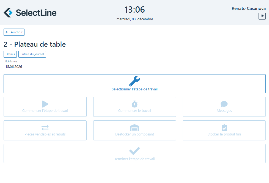Open Entrée du journal
269x183 pixels.
pyautogui.click(x=32, y=54)
